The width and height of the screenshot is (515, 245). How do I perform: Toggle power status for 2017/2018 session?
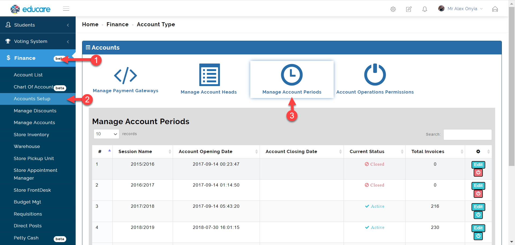point(478,215)
